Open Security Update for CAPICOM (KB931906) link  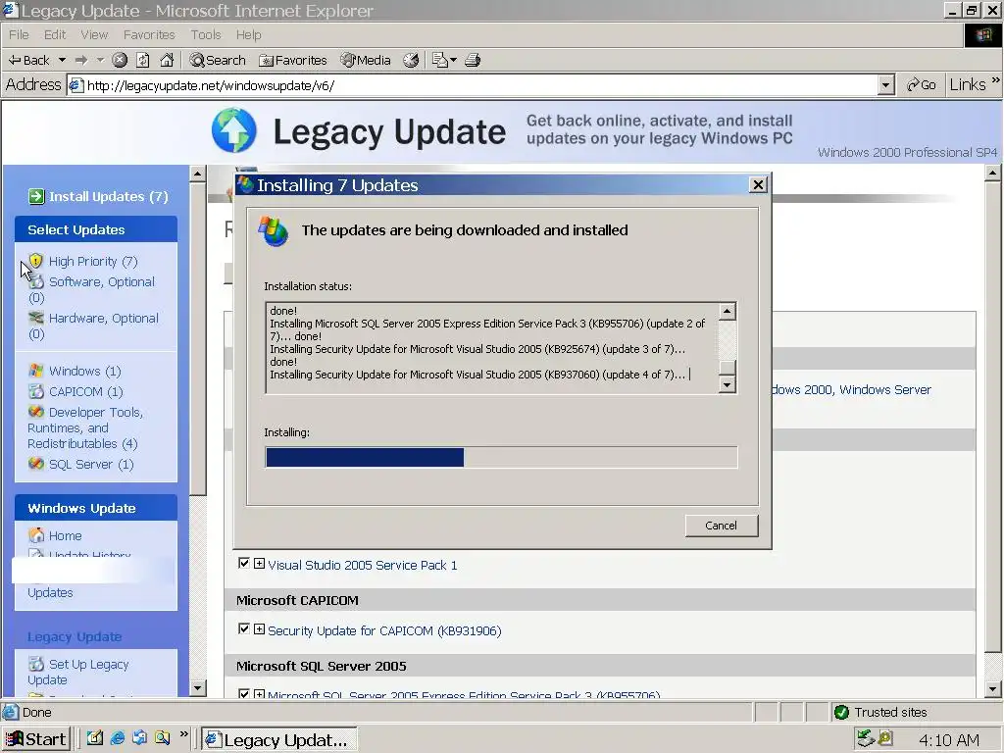[384, 631]
